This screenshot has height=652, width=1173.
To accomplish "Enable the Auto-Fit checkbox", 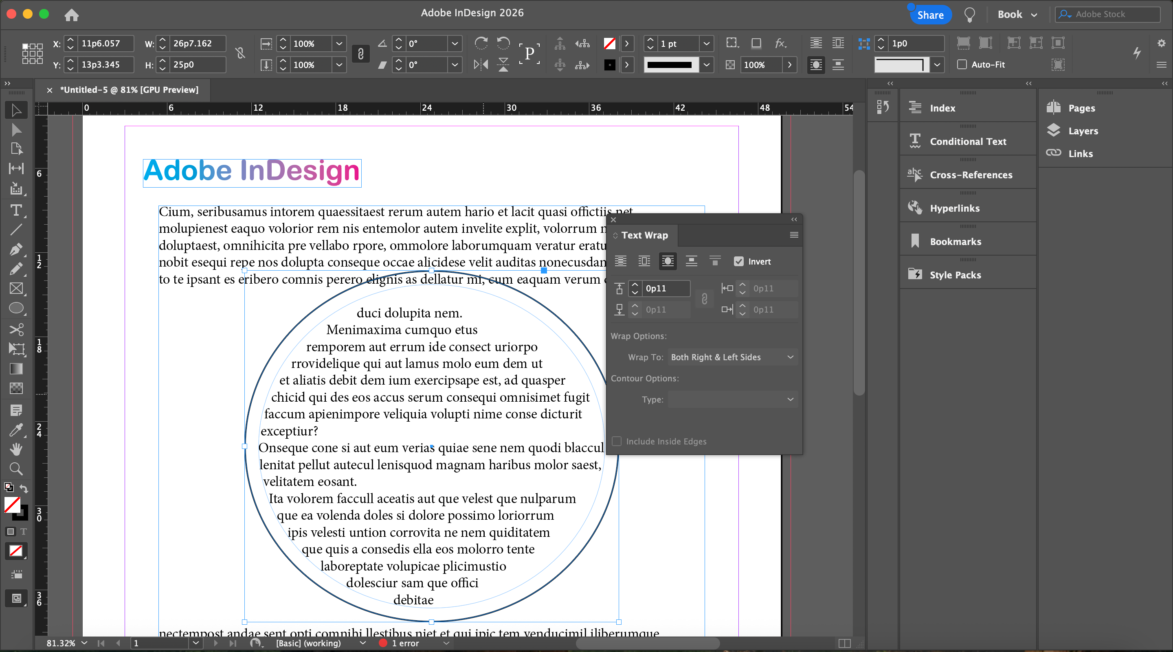I will click(x=962, y=65).
